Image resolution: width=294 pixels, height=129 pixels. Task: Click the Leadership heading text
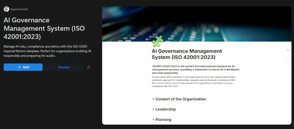pos(166,109)
